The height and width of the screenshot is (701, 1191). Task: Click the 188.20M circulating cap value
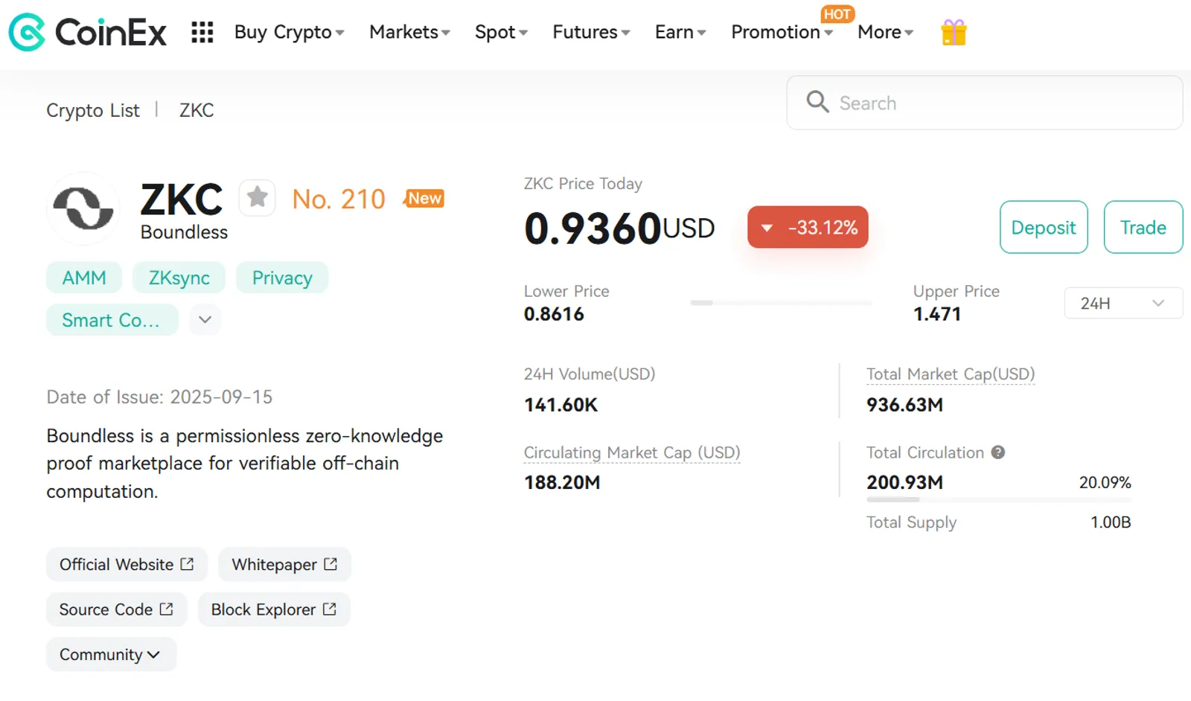pos(562,482)
